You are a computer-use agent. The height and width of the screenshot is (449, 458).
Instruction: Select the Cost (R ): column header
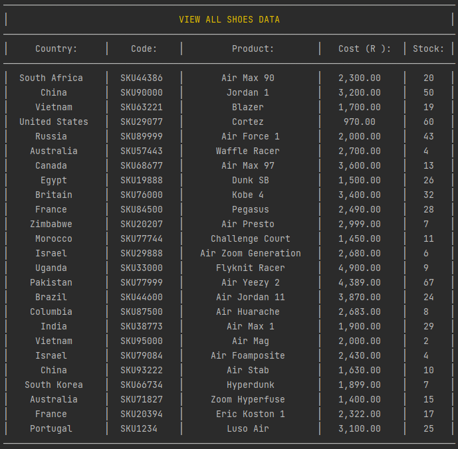tap(364, 48)
